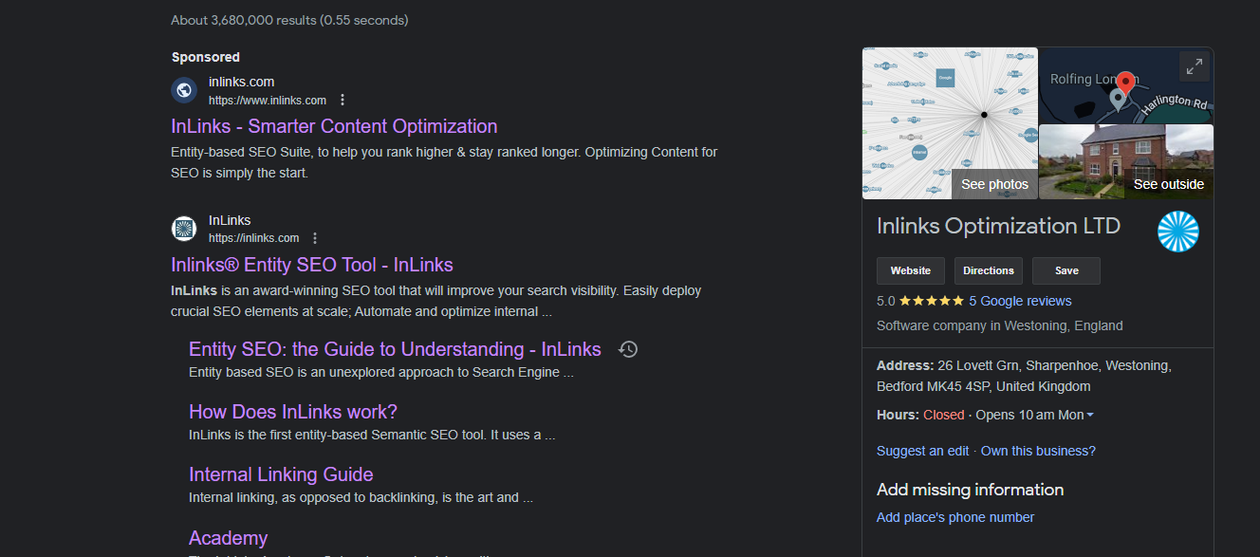
Task: Click the red 'Closed' hours status
Action: tap(944, 415)
